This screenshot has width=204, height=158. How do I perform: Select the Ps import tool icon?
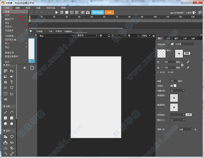[x=12, y=71]
